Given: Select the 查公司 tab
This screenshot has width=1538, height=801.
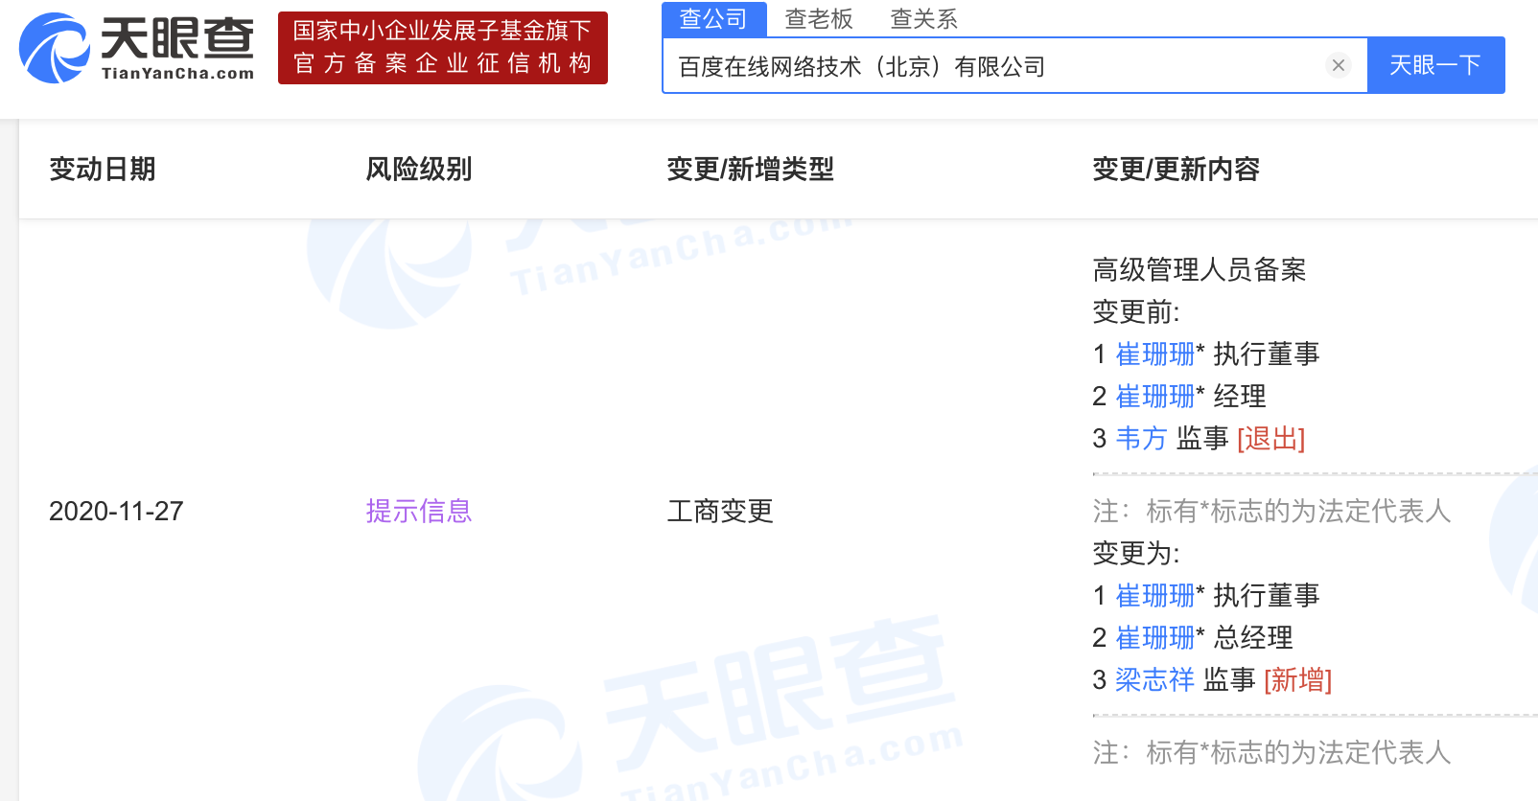Looking at the screenshot, I should click(x=713, y=19).
